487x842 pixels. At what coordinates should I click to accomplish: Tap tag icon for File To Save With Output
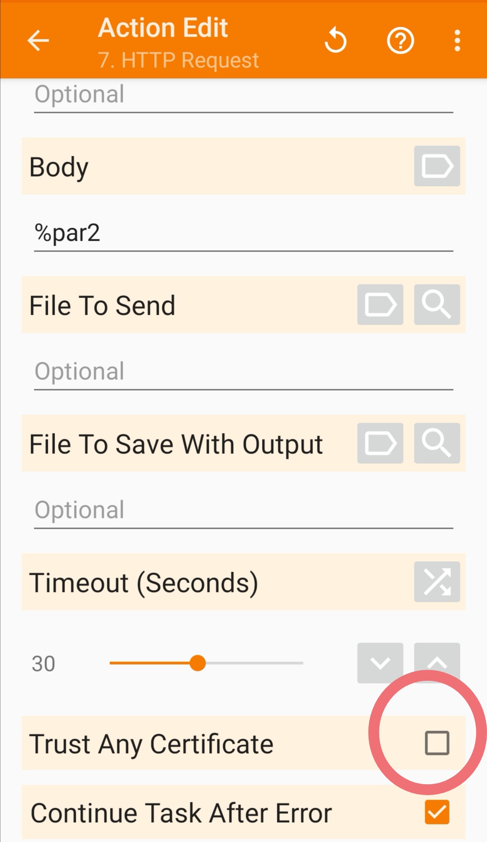(x=380, y=443)
